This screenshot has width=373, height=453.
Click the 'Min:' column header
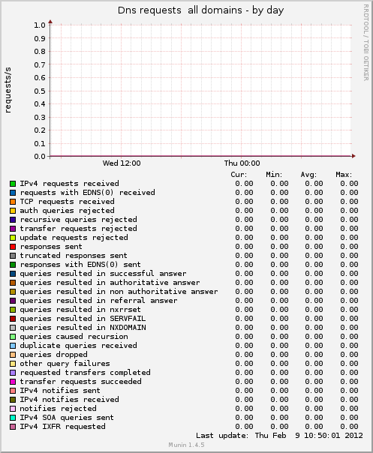(x=274, y=175)
